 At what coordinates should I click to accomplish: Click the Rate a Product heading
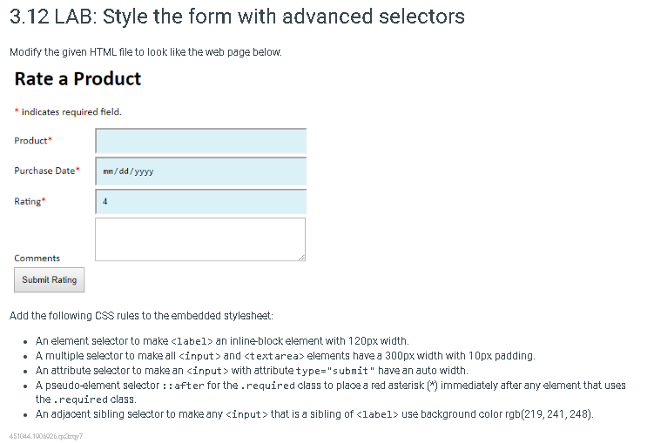[78, 78]
